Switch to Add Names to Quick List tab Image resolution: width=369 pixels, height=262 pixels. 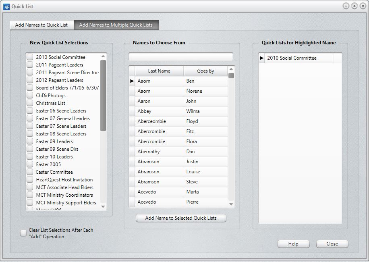(x=41, y=25)
